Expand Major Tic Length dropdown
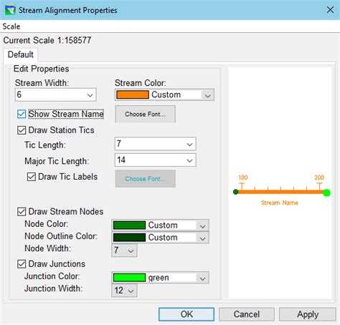The height and width of the screenshot is (325, 340). pyautogui.click(x=156, y=160)
